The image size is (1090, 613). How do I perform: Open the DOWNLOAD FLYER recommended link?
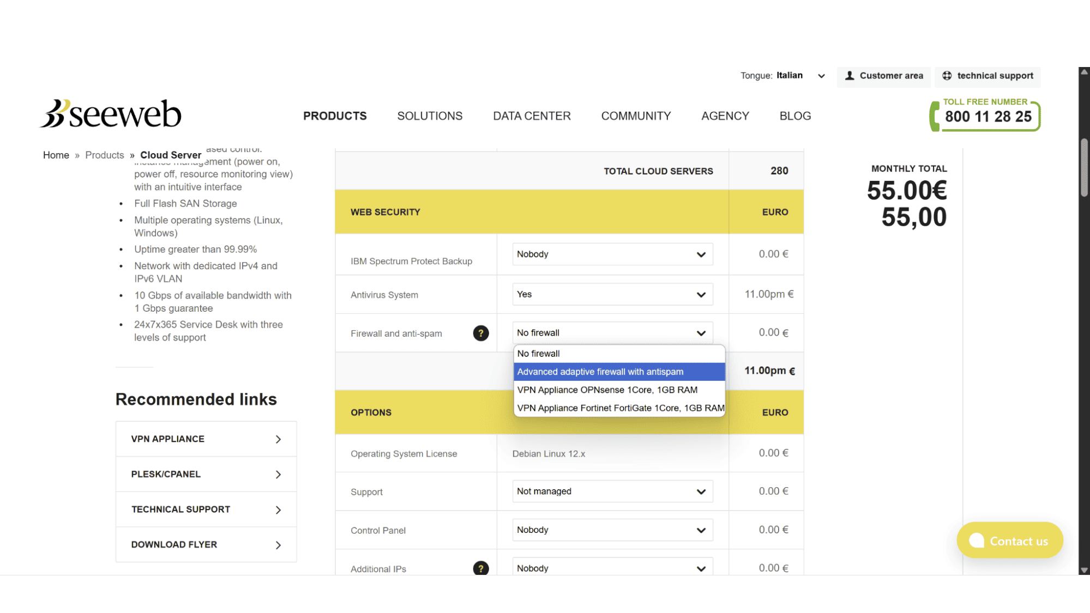pos(206,545)
